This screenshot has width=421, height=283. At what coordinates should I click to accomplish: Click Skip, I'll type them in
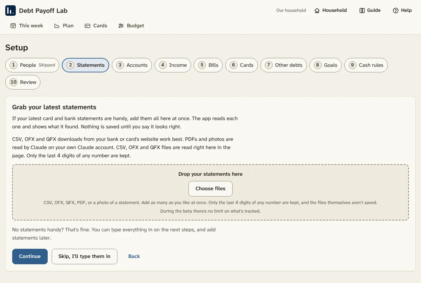85,256
